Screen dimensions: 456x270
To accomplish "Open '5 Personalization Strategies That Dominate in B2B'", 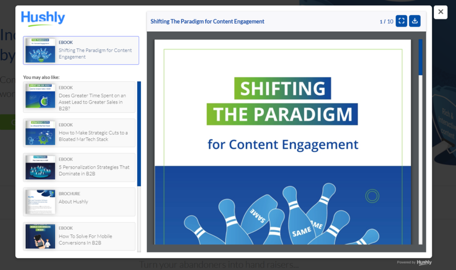I will [x=94, y=170].
